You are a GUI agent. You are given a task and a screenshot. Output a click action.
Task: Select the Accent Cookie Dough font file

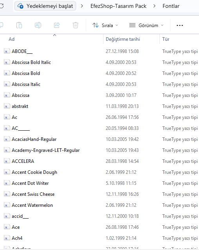(x=34, y=172)
